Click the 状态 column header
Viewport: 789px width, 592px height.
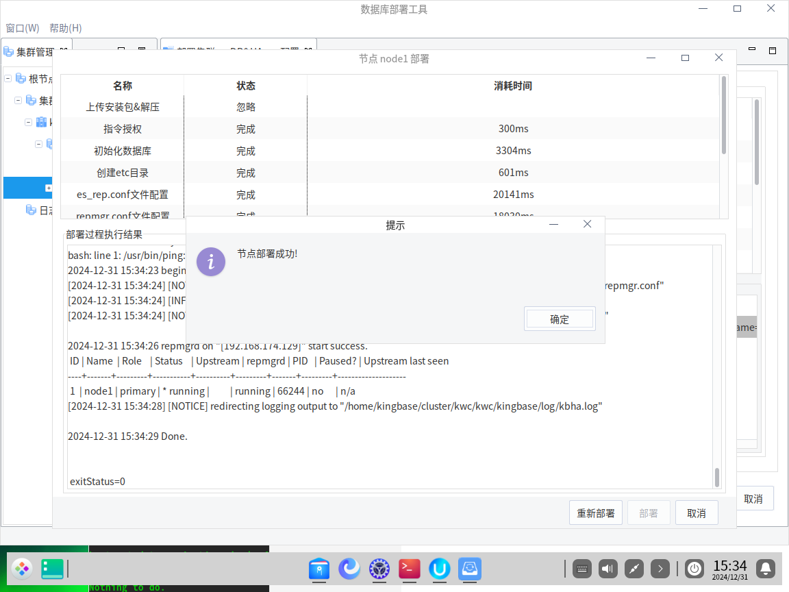click(245, 86)
